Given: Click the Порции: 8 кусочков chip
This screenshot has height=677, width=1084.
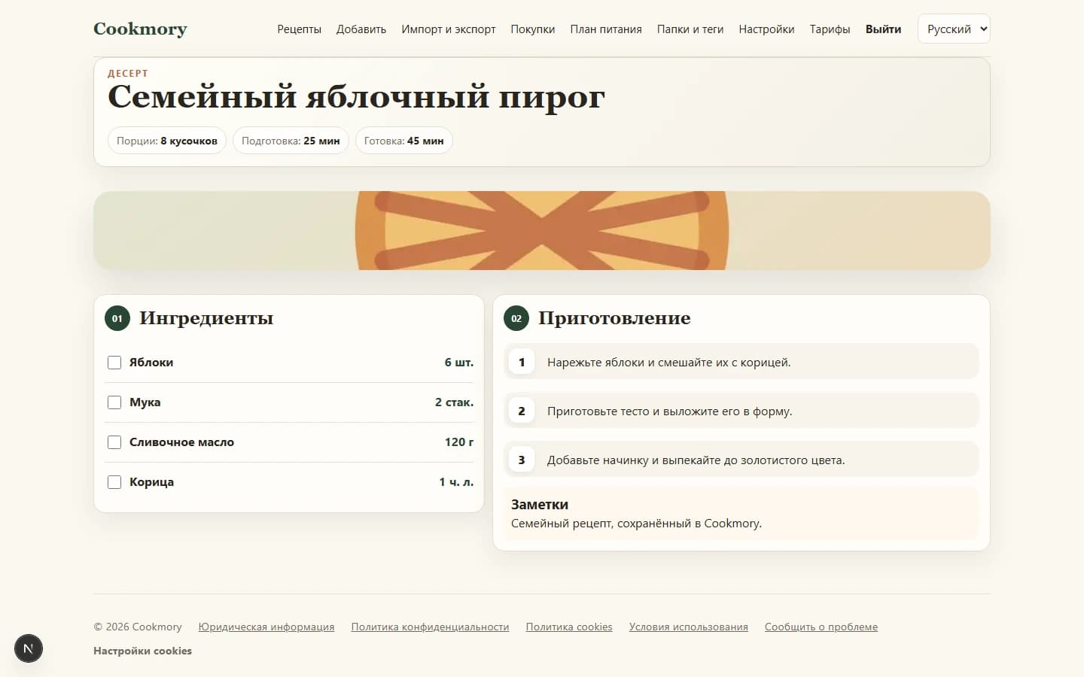Looking at the screenshot, I should pyautogui.click(x=167, y=141).
